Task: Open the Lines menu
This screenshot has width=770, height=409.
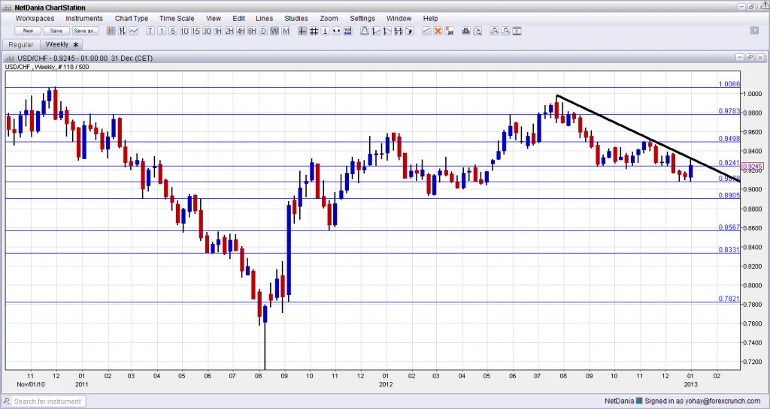Action: (264, 18)
